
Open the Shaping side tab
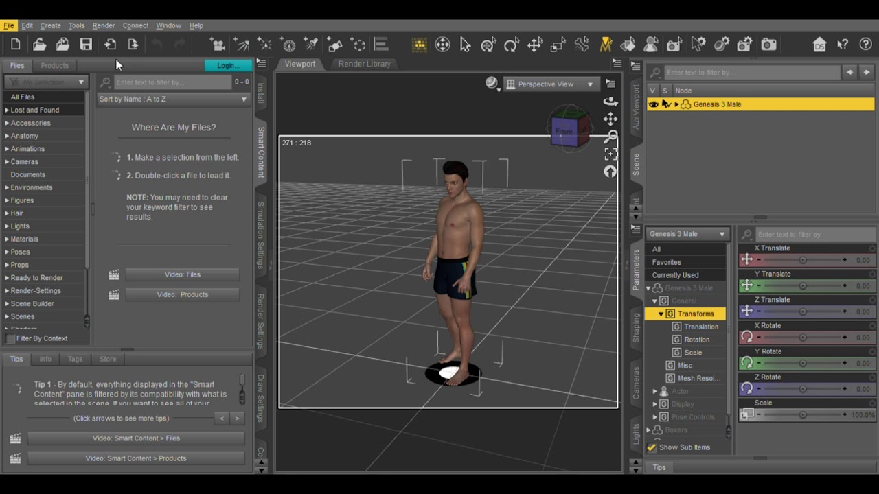pos(636,328)
